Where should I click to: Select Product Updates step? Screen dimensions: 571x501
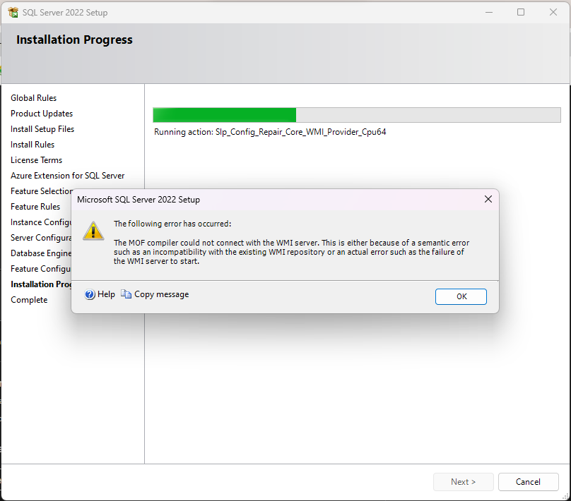tap(42, 114)
